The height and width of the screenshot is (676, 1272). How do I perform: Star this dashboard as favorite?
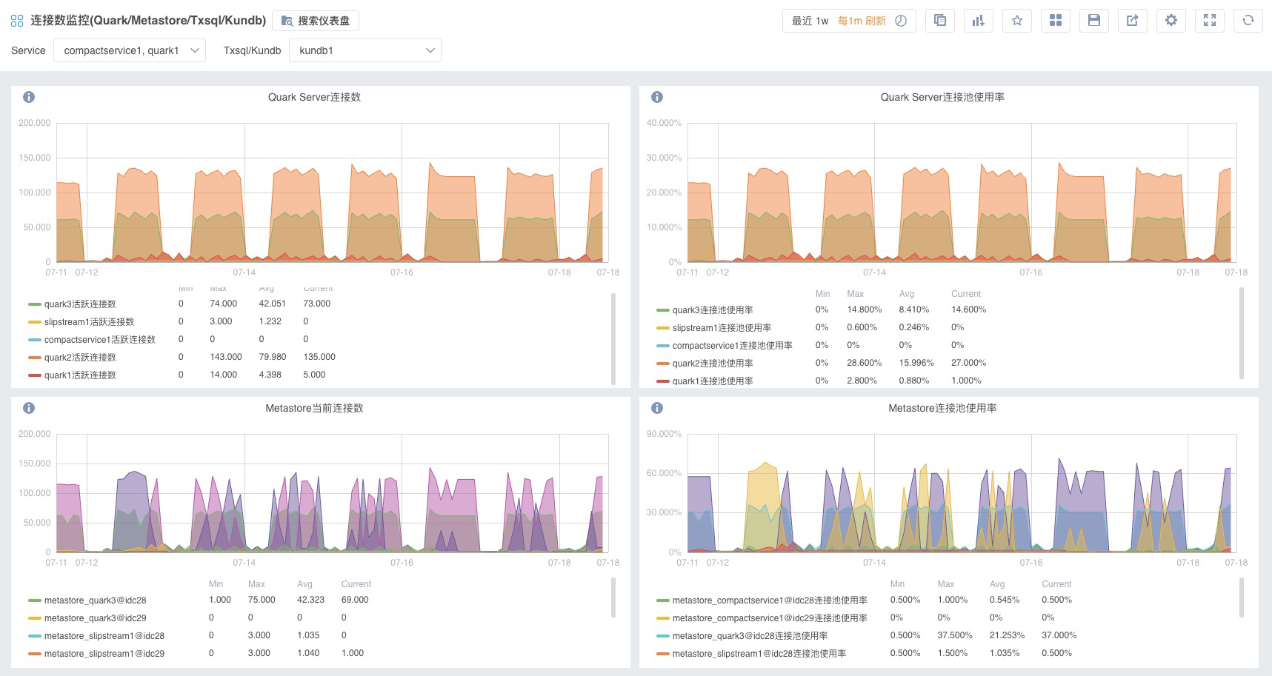coord(1017,21)
